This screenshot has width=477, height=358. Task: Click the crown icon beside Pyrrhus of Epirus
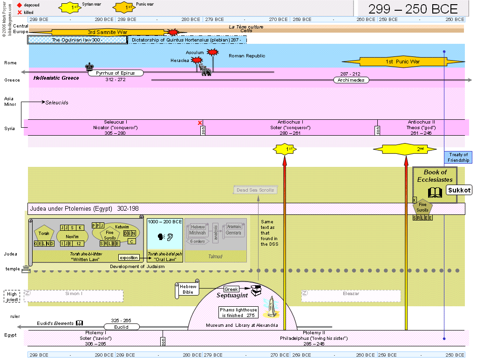coord(89,67)
